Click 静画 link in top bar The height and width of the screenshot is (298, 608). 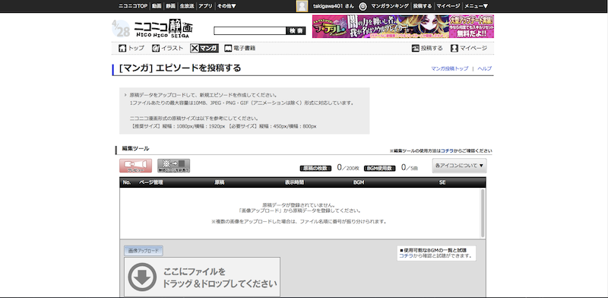170,6
